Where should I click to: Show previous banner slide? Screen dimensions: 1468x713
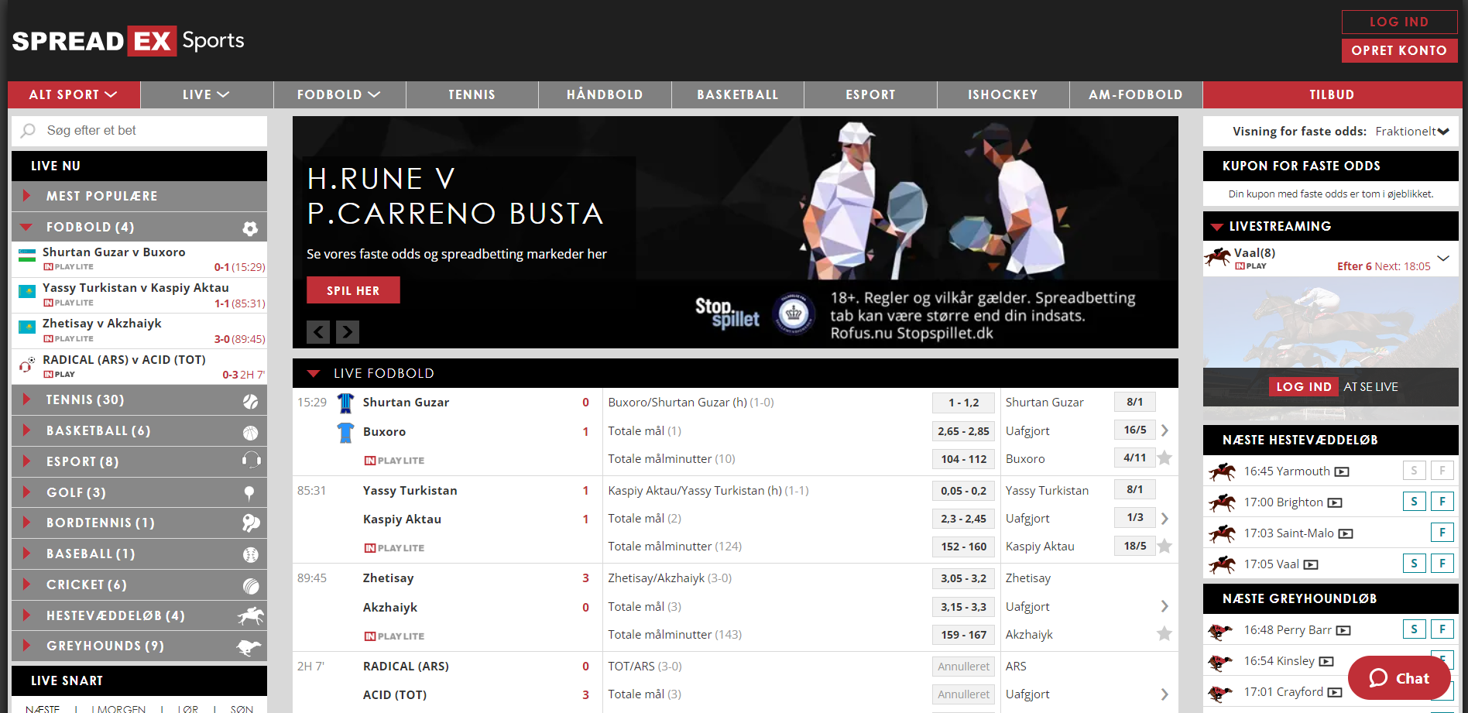click(x=318, y=332)
